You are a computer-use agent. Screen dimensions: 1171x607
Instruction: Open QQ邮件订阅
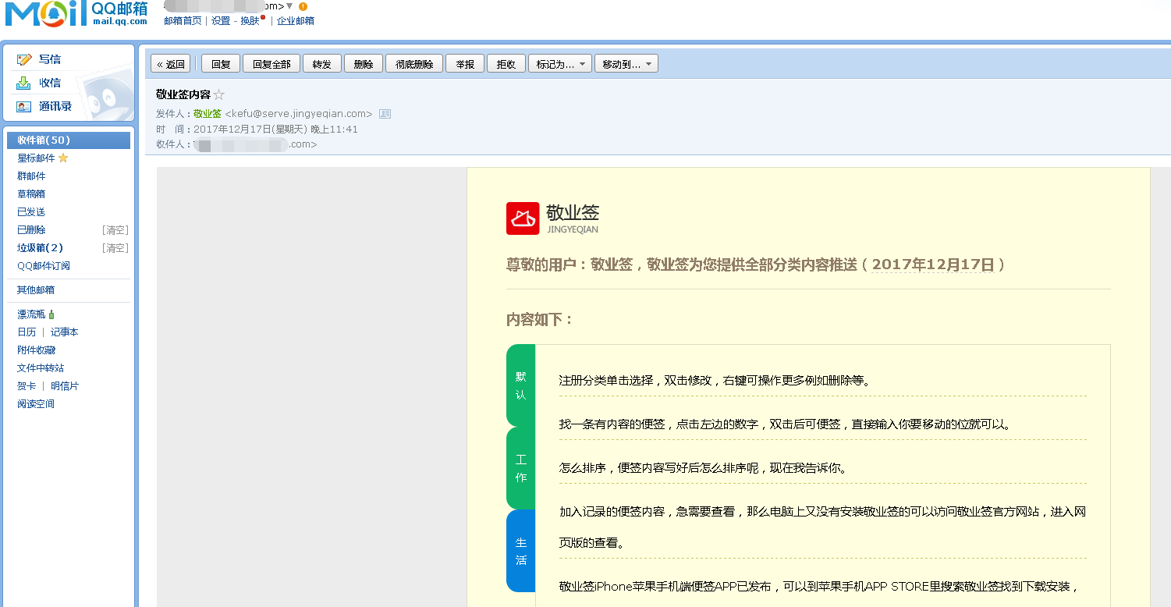pyautogui.click(x=44, y=266)
